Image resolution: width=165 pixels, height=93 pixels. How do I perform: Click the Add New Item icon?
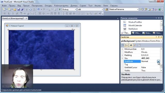click(x=10, y=10)
